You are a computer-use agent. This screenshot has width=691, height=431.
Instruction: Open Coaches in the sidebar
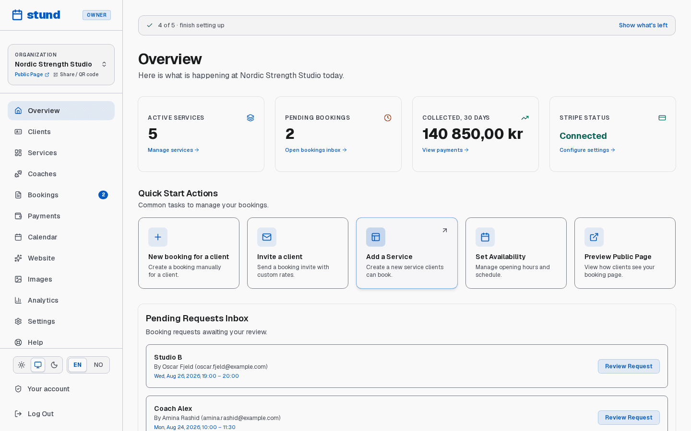coord(61,174)
